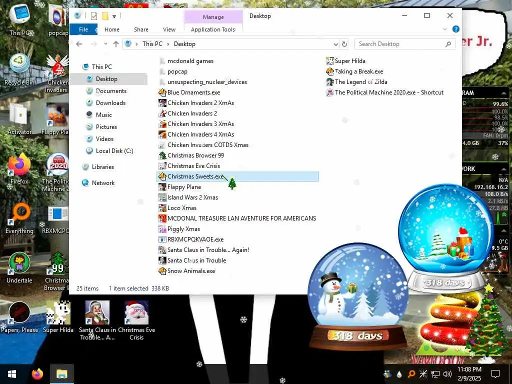Select Loco Xmas file icon
Viewport: 512px width, 384px height.
162,207
